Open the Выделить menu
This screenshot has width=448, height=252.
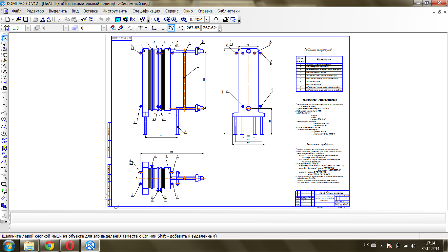coord(58,11)
